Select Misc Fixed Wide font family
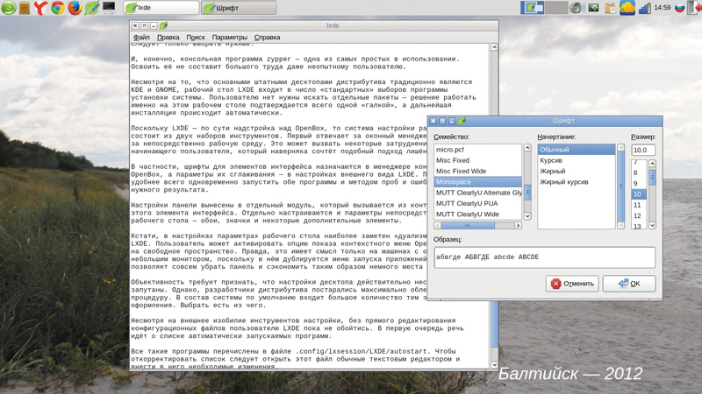Screen dimensions: 702x394 (x=477, y=171)
